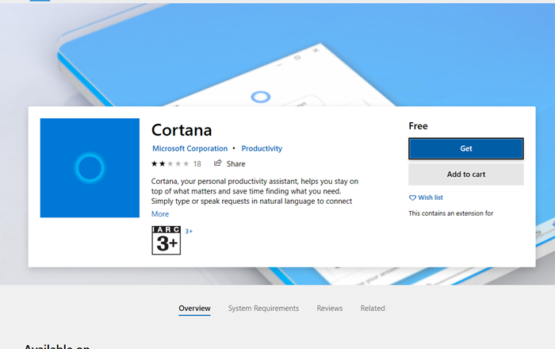
Task: Click the Get button
Action: click(466, 148)
